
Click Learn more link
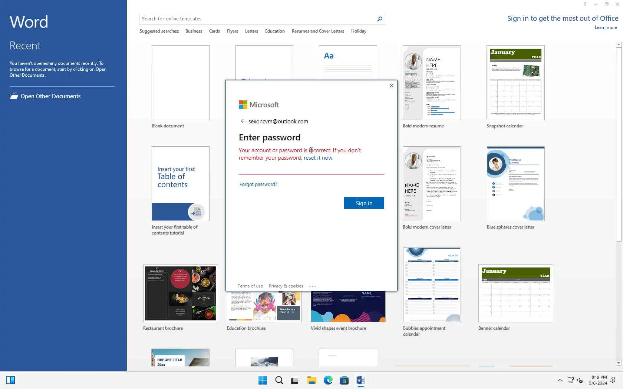click(606, 27)
